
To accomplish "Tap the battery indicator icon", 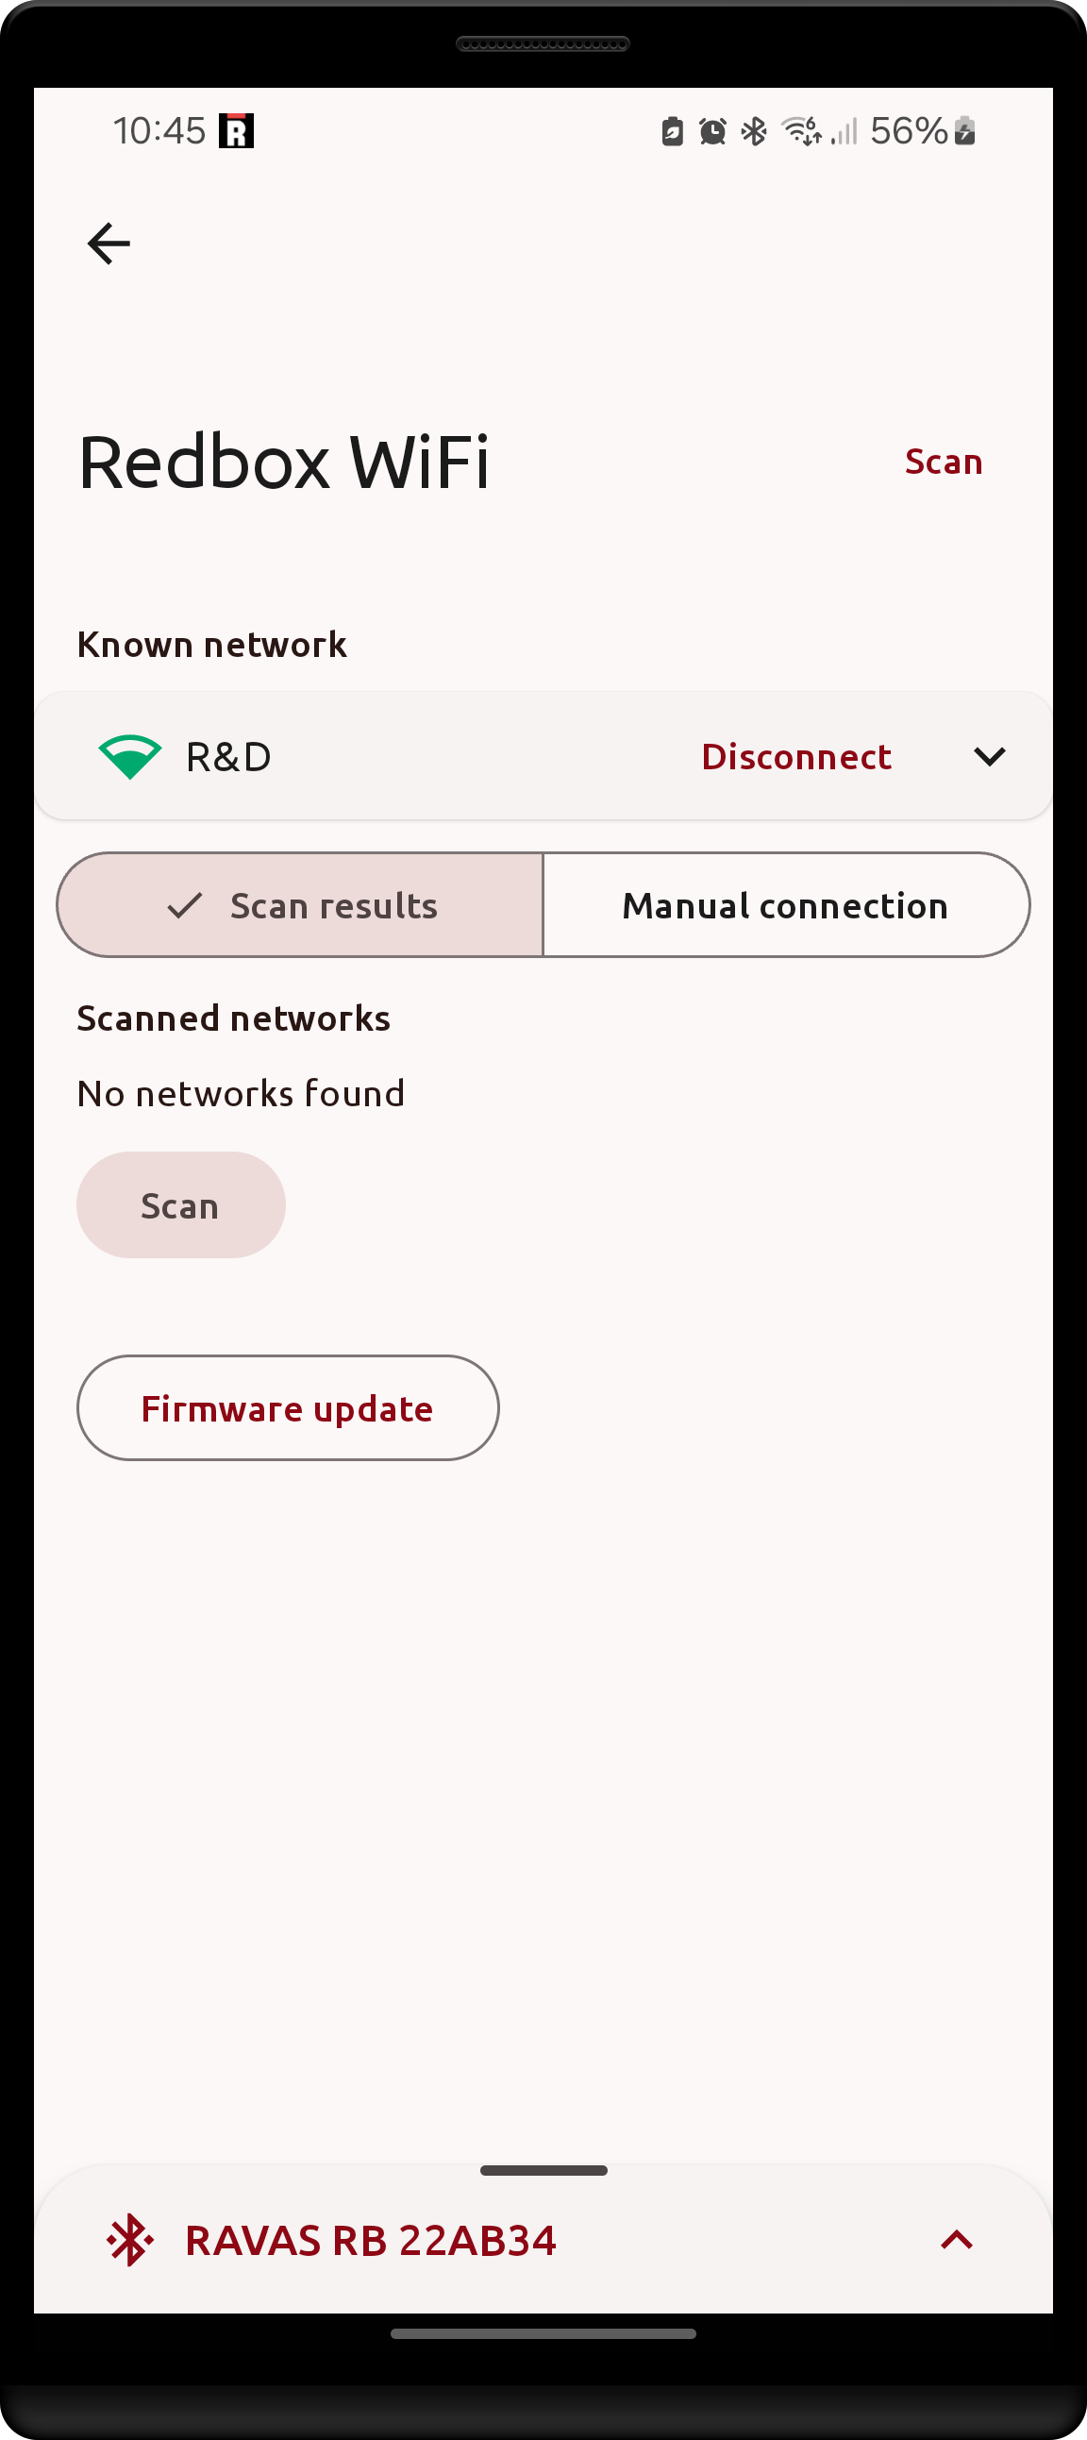I will pos(965,130).
